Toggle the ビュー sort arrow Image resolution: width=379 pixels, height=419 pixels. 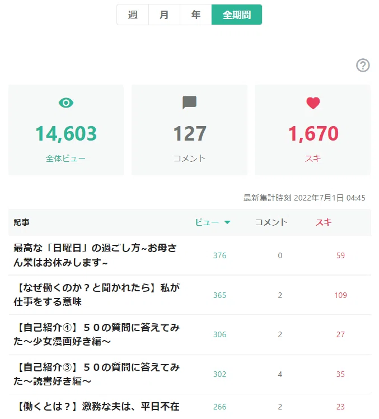coord(227,222)
